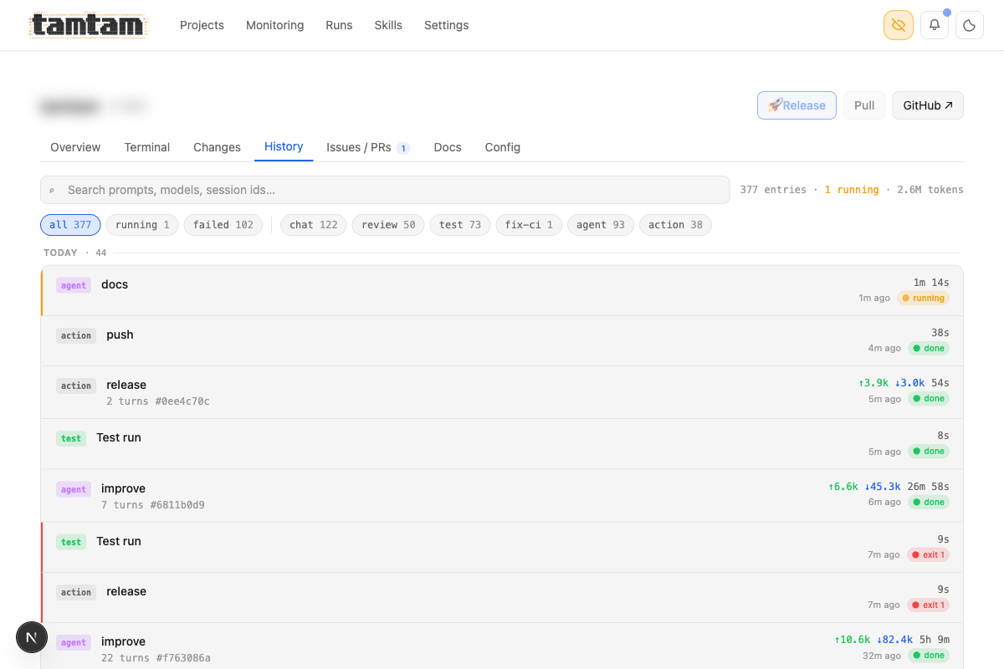This screenshot has width=1004, height=669.
Task: Toggle the failed 102 filter
Action: (x=223, y=224)
